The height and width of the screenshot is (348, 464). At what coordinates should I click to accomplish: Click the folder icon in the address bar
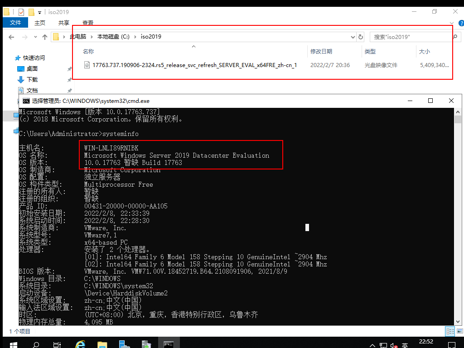click(56, 37)
